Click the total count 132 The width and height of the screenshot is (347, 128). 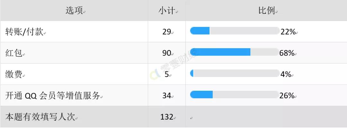pos(167,117)
